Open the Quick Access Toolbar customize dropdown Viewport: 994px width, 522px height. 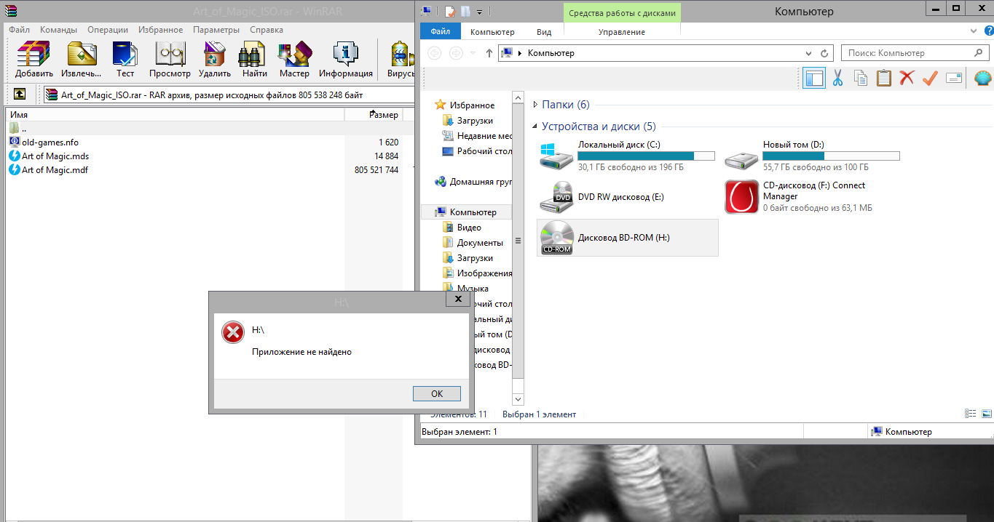pyautogui.click(x=480, y=12)
